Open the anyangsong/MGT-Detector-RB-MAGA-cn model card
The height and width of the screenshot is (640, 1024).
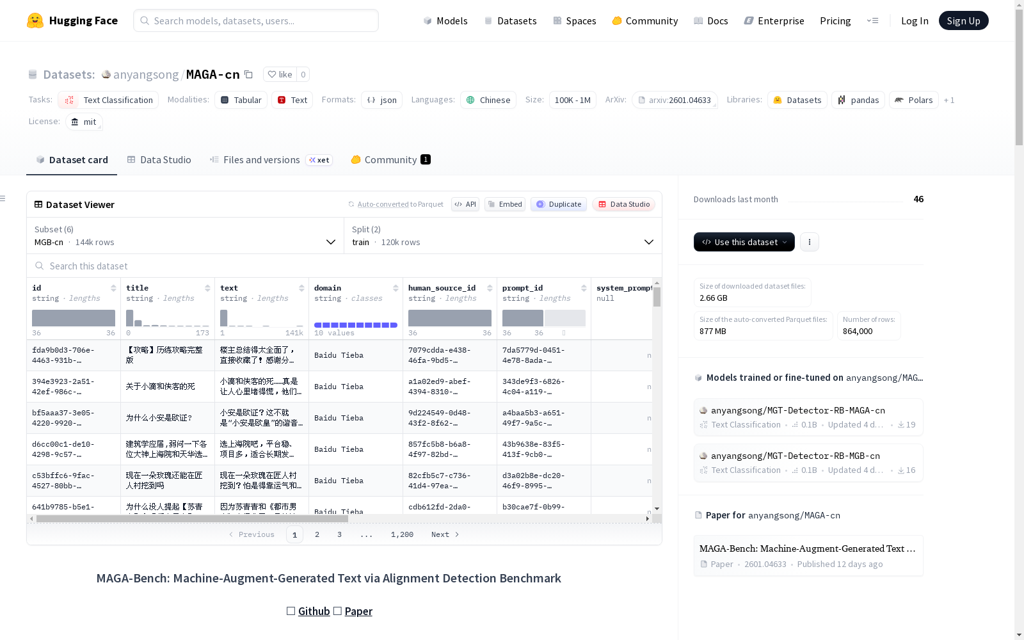coord(808,417)
